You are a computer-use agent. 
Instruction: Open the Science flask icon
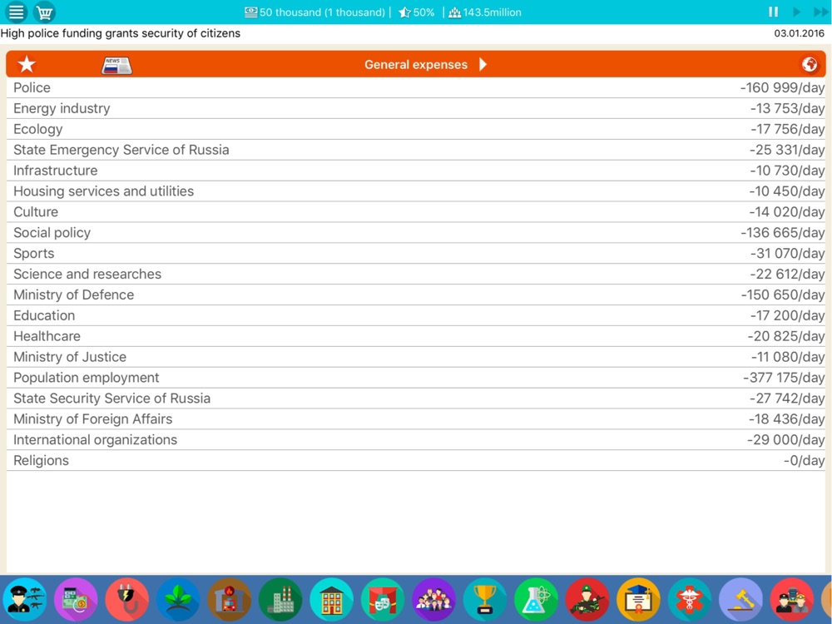536,600
